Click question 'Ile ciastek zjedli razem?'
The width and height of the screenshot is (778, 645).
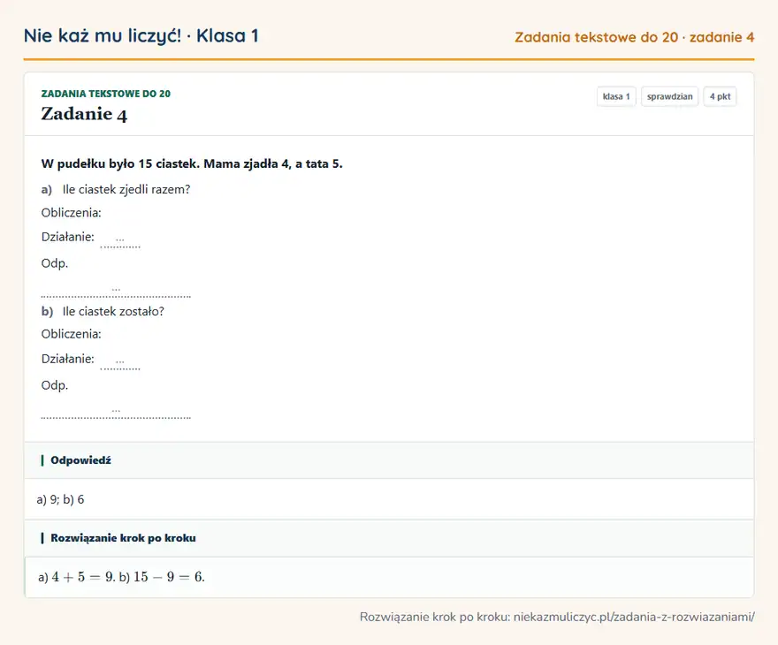tap(126, 189)
